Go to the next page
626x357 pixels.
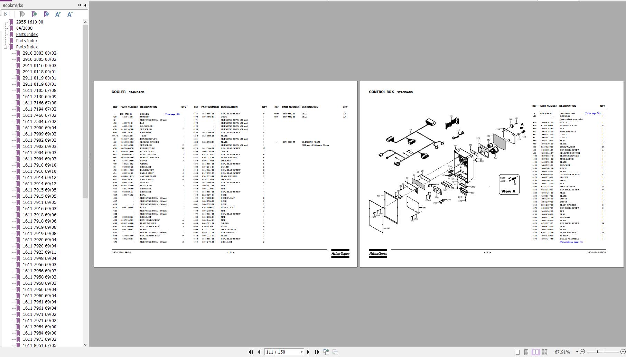coord(309,352)
